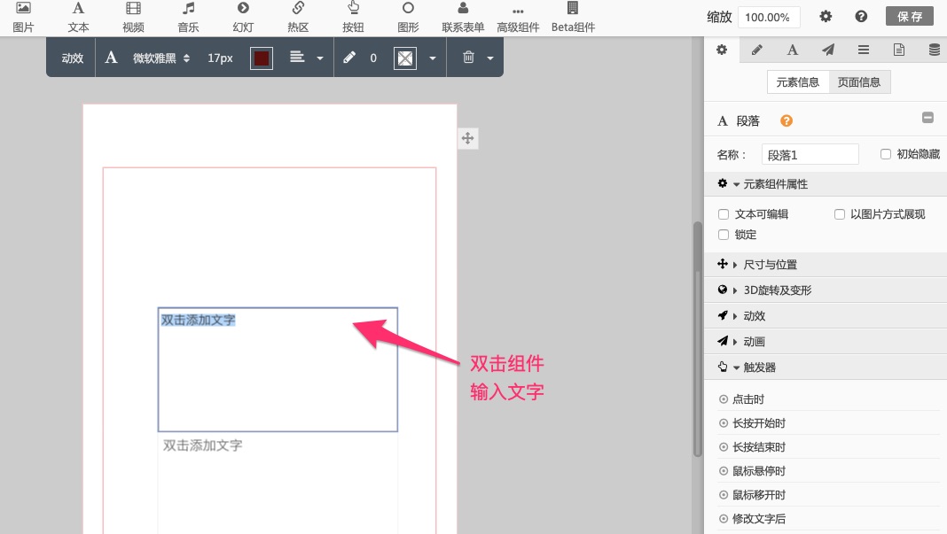Viewport: 947px width, 534px height.
Task: Expand the 3D旋转及变形 section
Action: tap(776, 290)
